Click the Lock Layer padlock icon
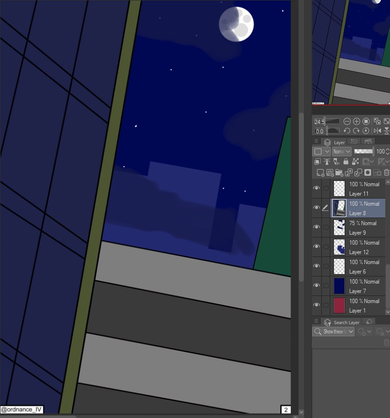Screen dimensions: 390x418 [347, 162]
